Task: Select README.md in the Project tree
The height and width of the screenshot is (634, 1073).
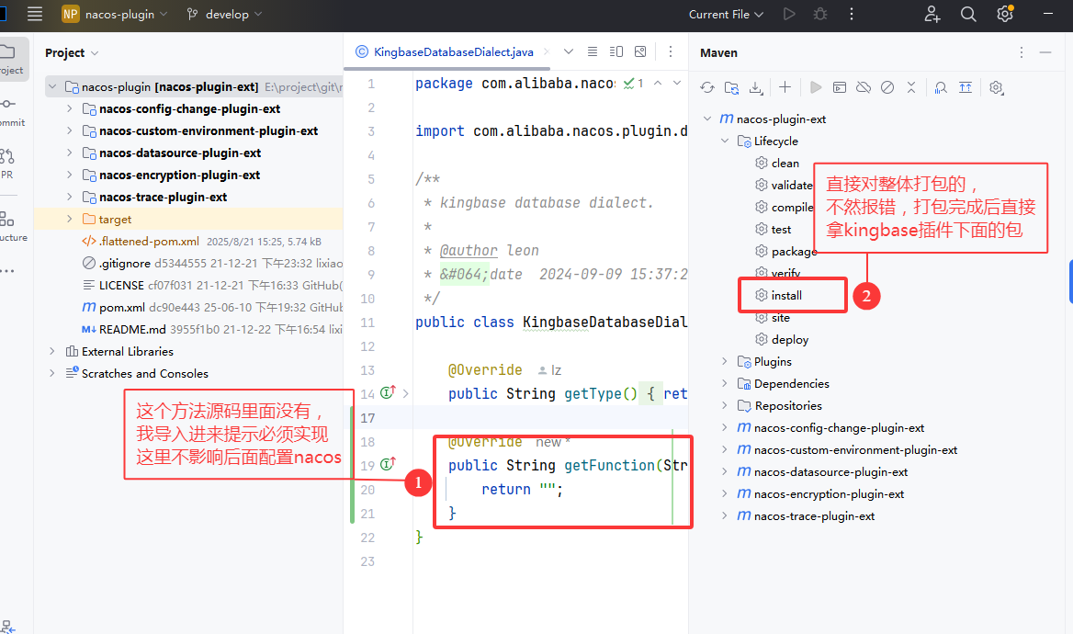Action: (x=132, y=329)
